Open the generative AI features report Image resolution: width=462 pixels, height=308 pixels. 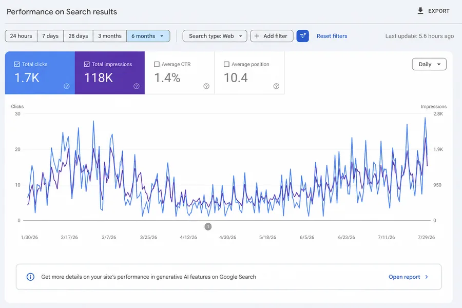pyautogui.click(x=409, y=277)
